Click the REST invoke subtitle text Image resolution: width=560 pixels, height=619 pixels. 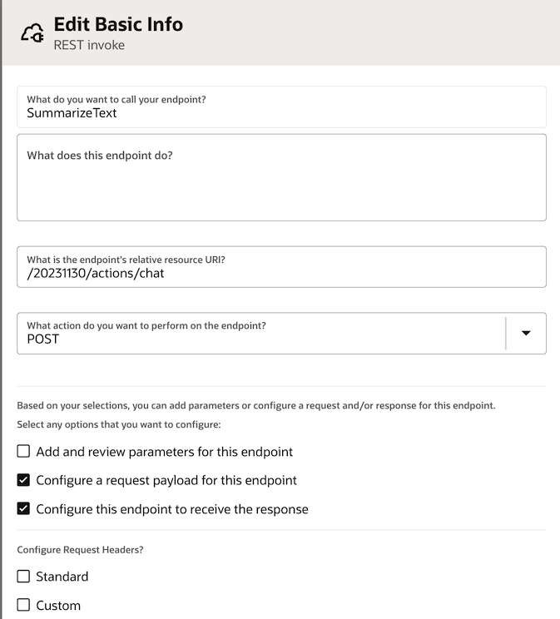click(89, 45)
